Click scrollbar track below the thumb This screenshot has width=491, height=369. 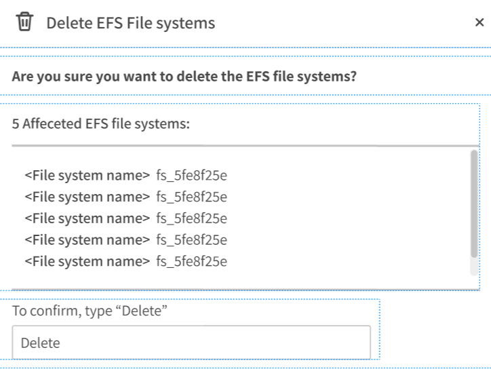point(473,267)
